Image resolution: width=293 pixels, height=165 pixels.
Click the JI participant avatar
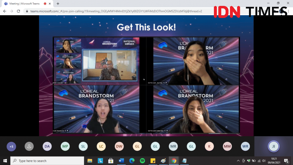point(273,146)
